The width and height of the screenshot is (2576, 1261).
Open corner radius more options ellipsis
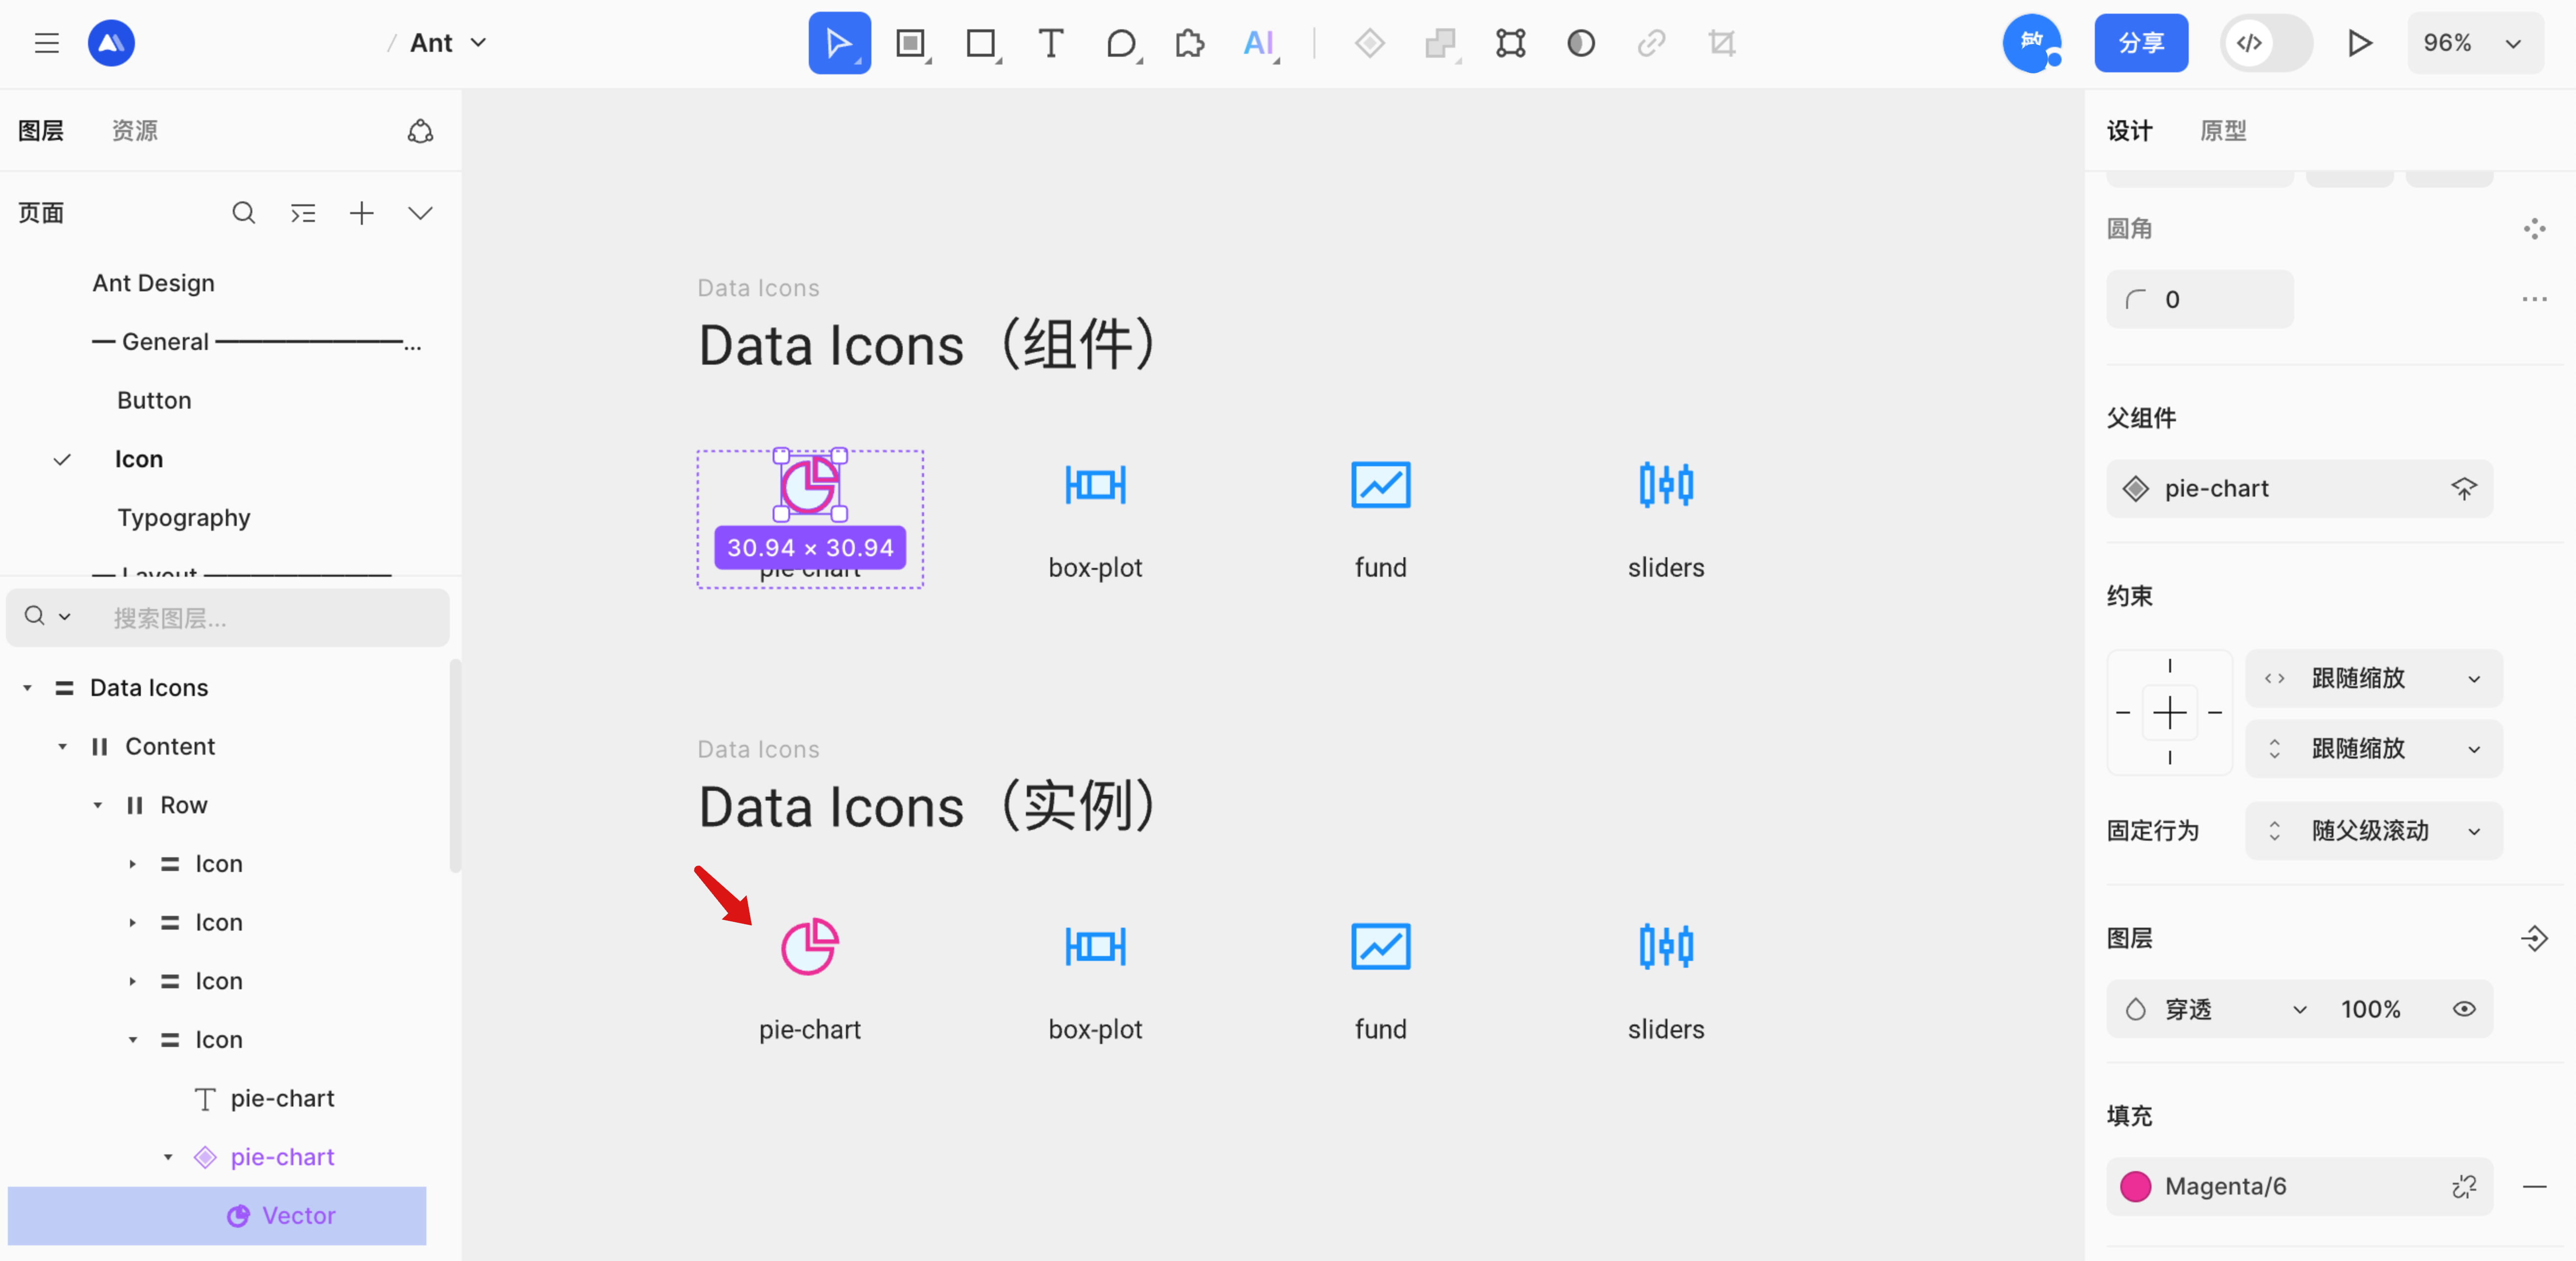(x=2534, y=299)
